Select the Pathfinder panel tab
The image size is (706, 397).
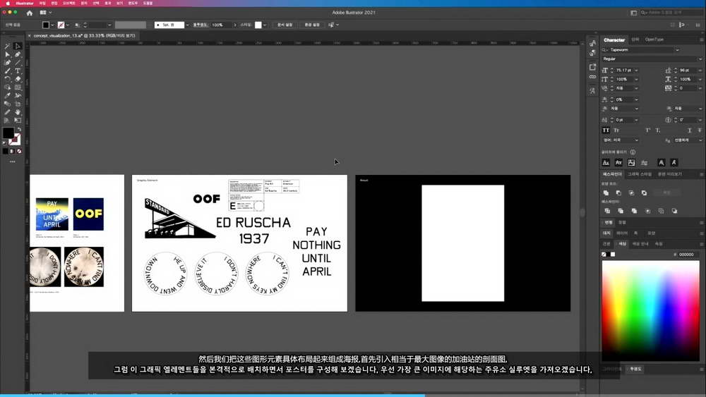pos(612,174)
